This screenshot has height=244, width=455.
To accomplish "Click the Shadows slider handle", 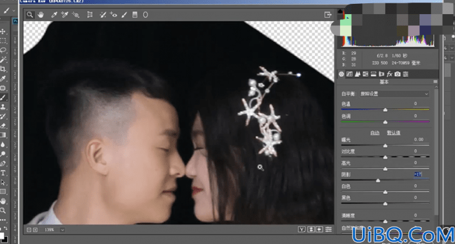I will pyautogui.click(x=378, y=180).
